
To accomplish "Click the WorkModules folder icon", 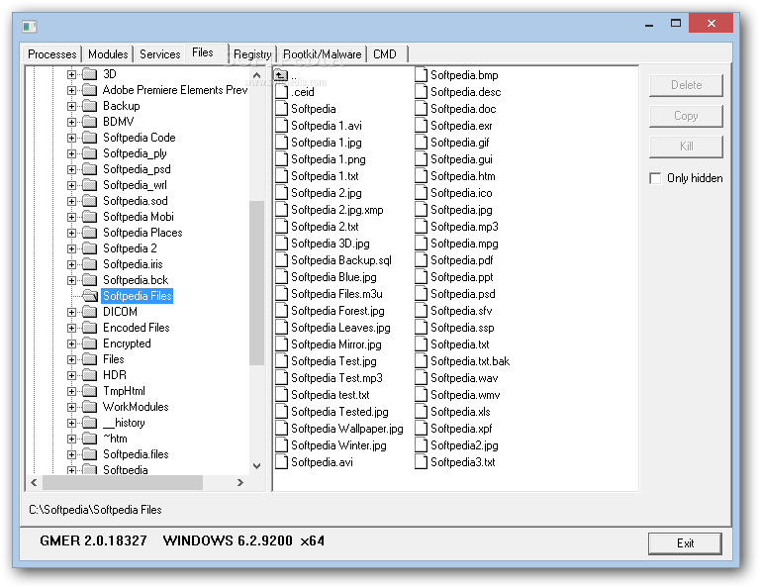I will pos(90,406).
